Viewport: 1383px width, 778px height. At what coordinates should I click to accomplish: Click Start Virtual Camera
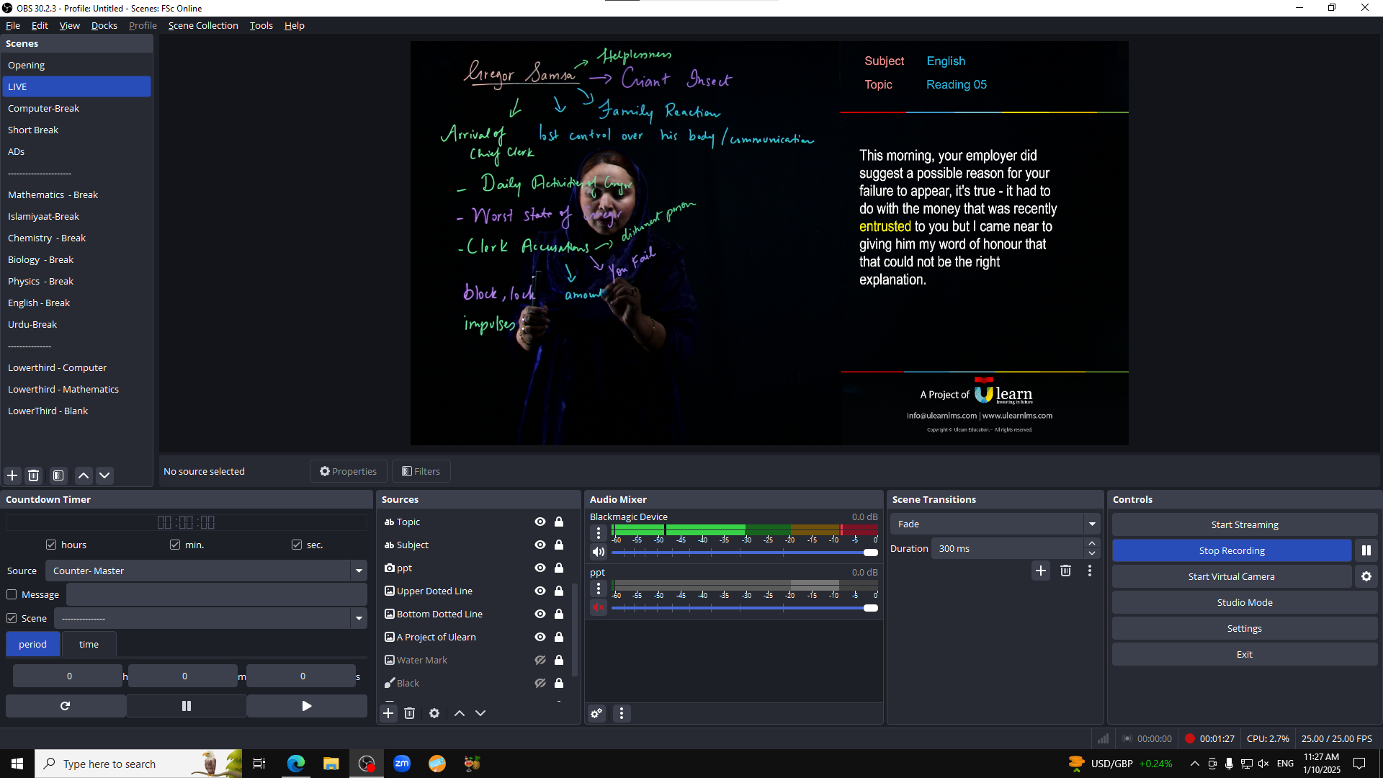click(1232, 576)
